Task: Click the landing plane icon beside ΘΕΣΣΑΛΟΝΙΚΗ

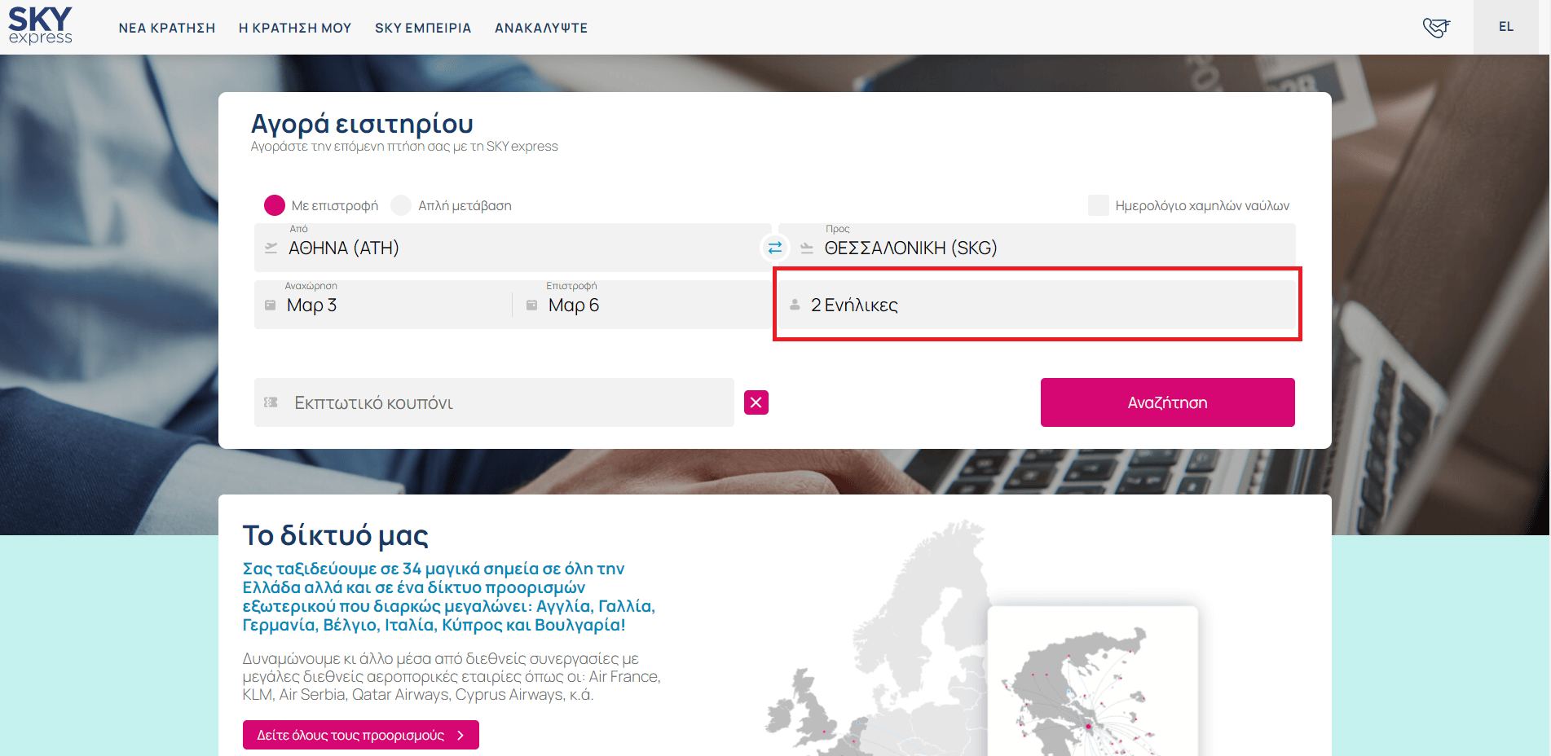Action: pyautogui.click(x=807, y=248)
